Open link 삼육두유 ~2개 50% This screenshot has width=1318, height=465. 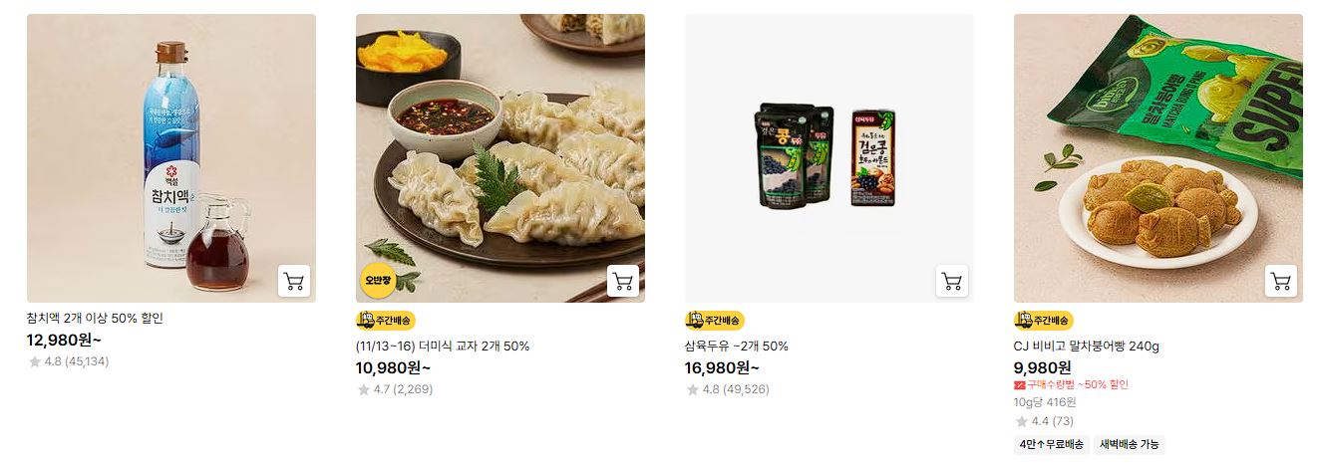tap(737, 347)
